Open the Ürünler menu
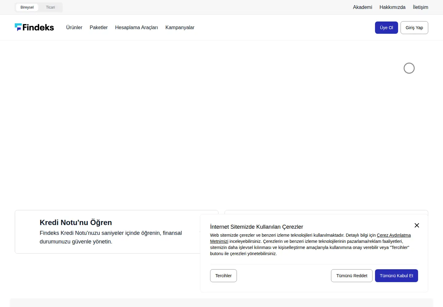This screenshot has height=307, width=443. pos(74,28)
